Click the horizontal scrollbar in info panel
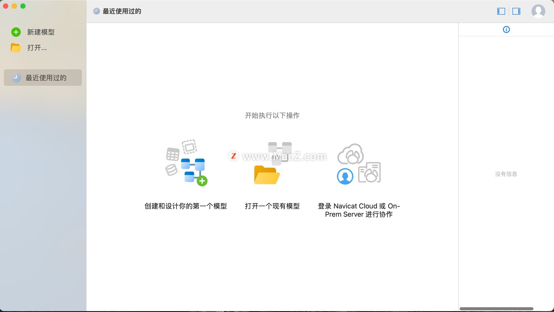 coord(496,309)
